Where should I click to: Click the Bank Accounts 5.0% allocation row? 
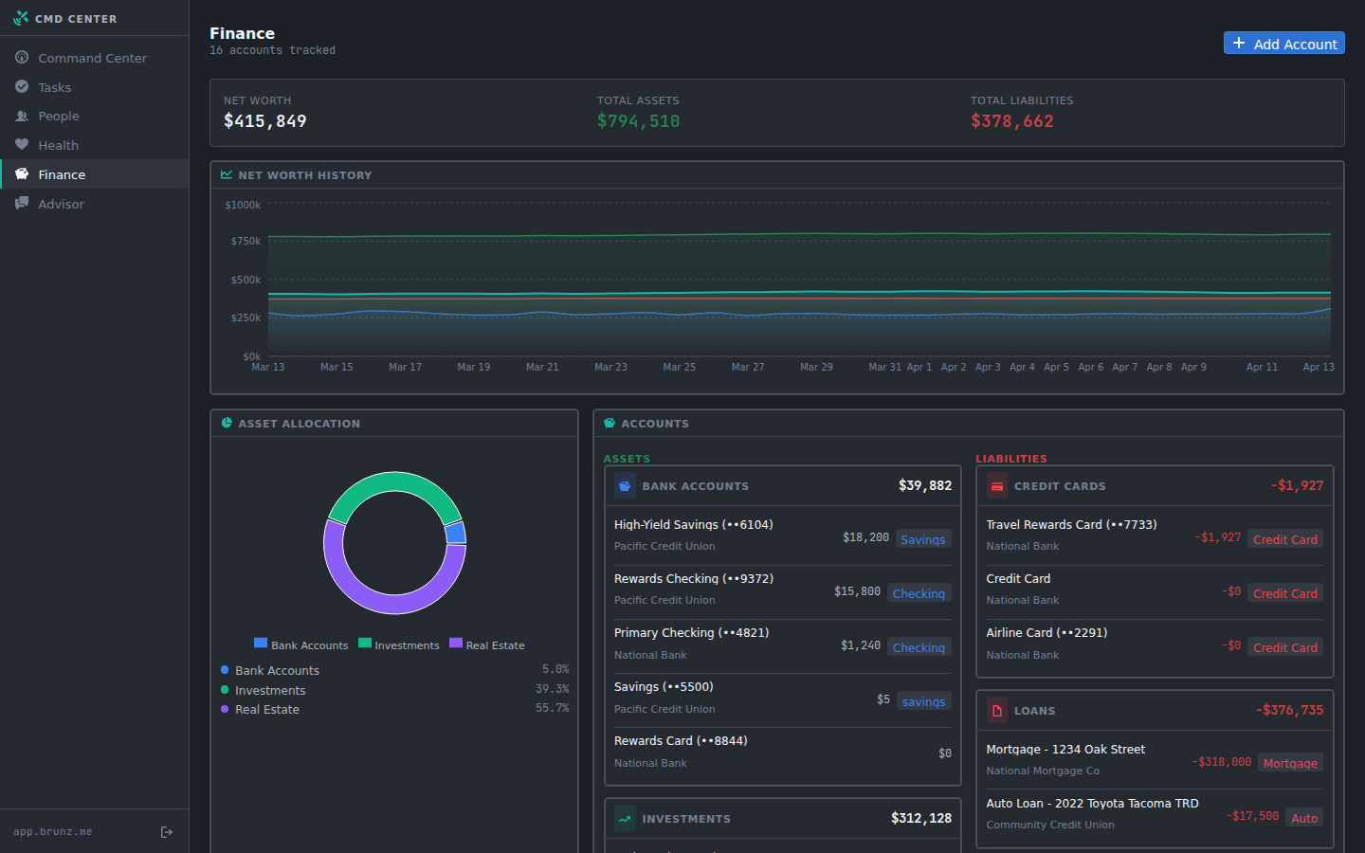tap(394, 670)
